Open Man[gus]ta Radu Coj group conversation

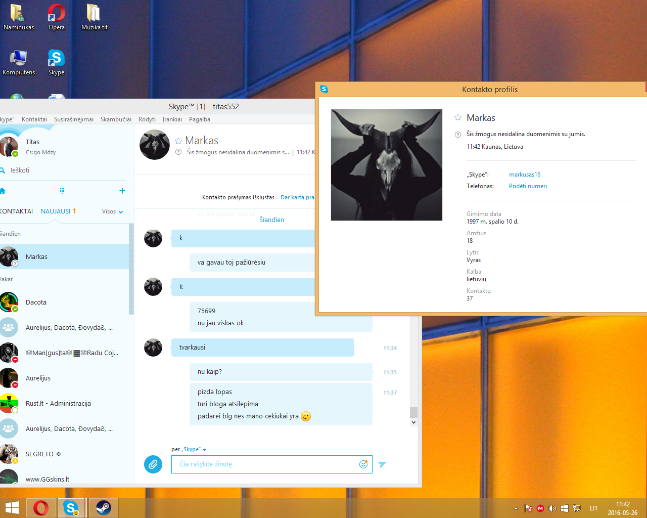pyautogui.click(x=64, y=353)
